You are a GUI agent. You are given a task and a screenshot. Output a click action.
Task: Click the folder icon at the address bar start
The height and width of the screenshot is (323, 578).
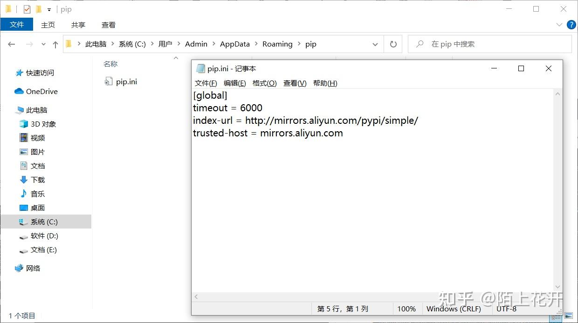coord(68,43)
